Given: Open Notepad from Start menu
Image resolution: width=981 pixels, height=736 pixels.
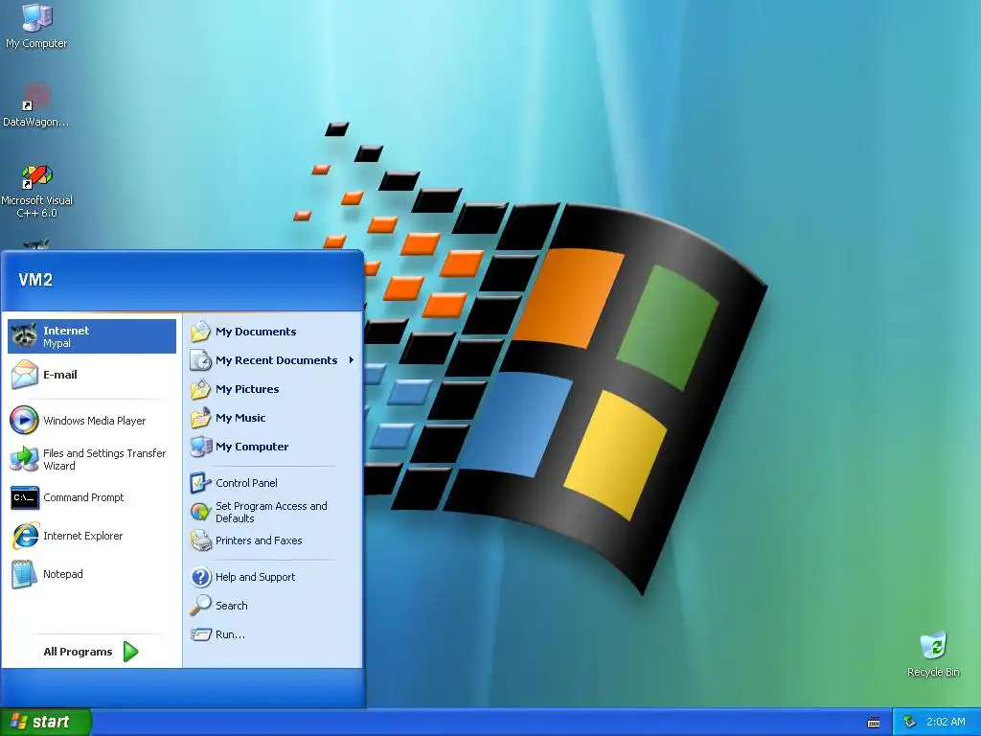Looking at the screenshot, I should (92, 574).
